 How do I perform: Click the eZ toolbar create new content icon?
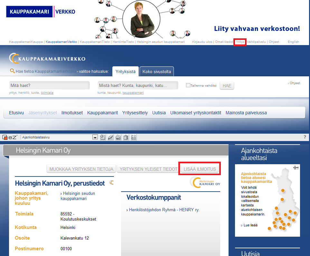(103, 137)
